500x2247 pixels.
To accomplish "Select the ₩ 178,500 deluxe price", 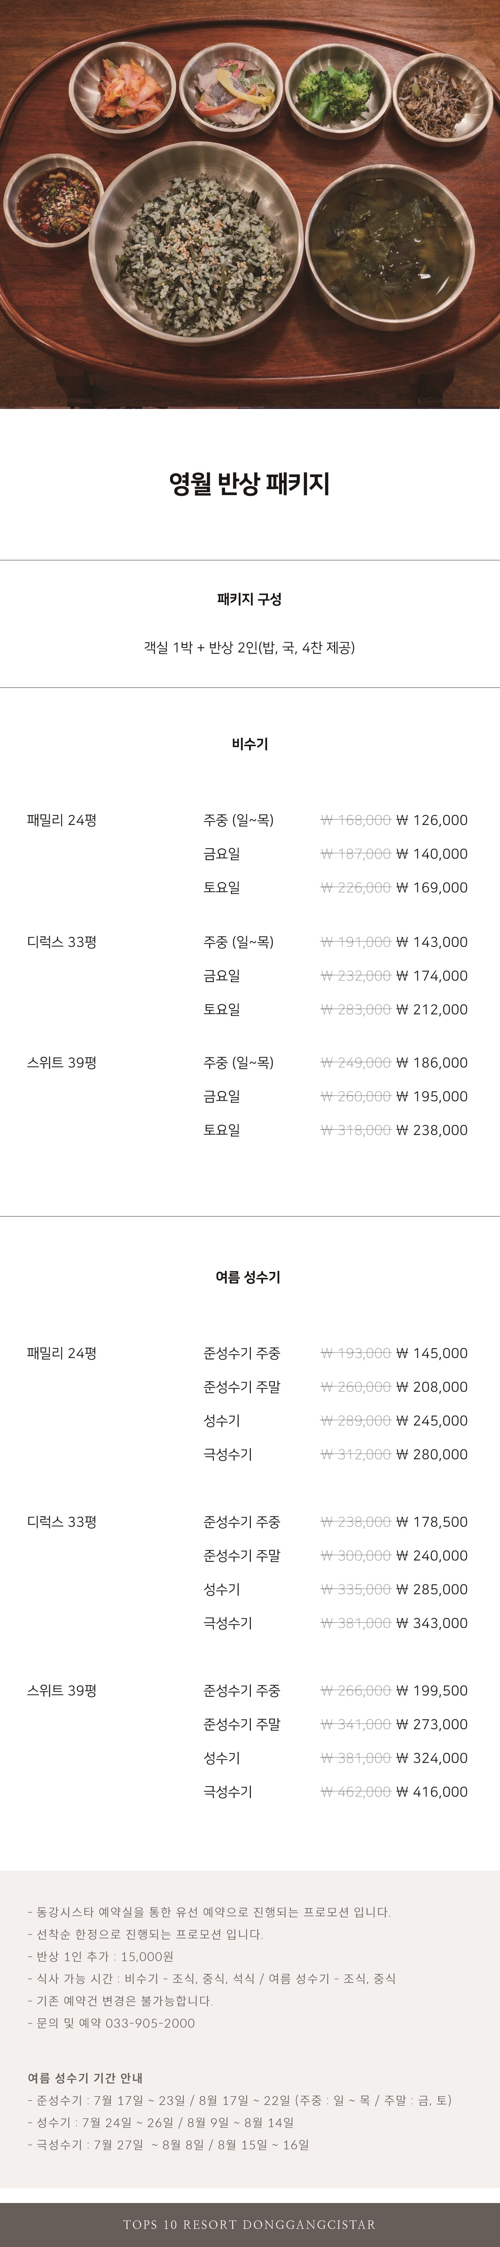I will tap(432, 1522).
